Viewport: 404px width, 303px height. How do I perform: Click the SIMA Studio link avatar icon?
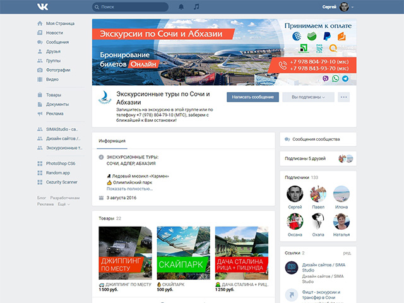[x=292, y=268]
